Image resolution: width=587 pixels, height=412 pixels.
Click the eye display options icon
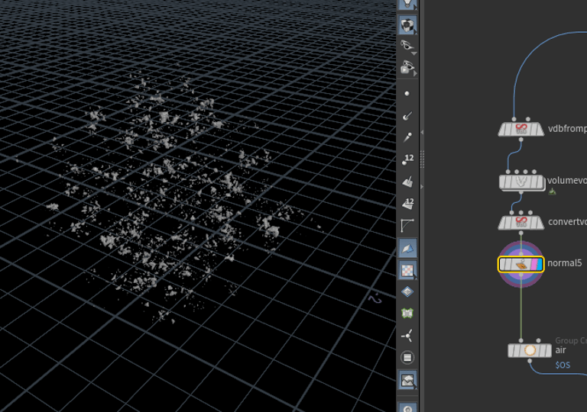(407, 46)
